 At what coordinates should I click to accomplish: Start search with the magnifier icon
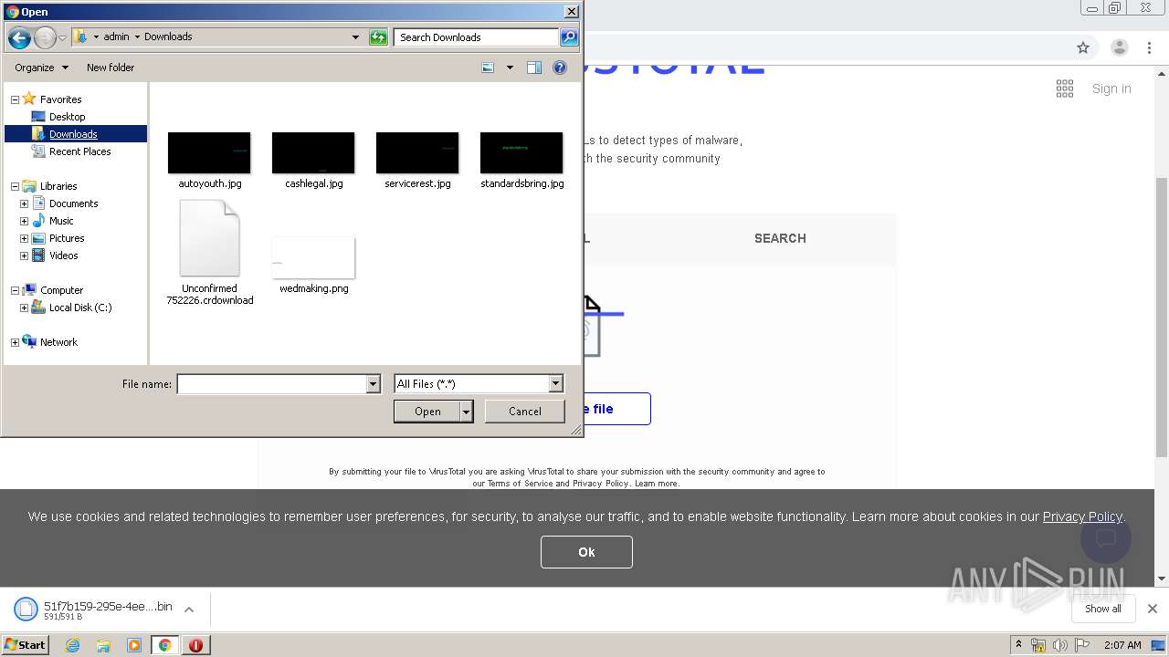tap(569, 37)
